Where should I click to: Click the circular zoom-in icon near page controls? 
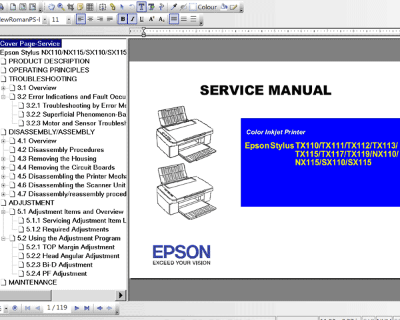(x=15, y=308)
